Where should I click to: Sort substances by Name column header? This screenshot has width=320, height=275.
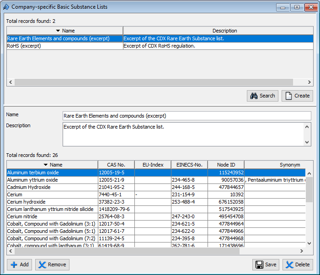[52, 165]
